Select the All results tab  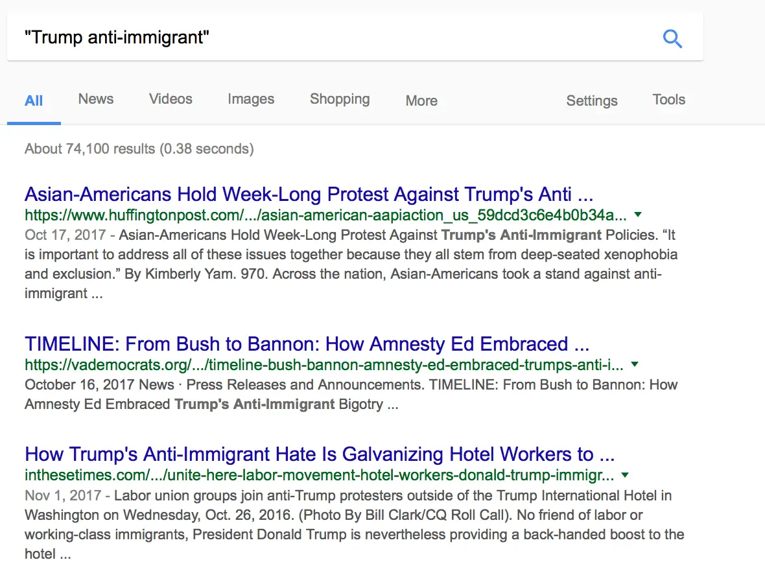pos(34,100)
